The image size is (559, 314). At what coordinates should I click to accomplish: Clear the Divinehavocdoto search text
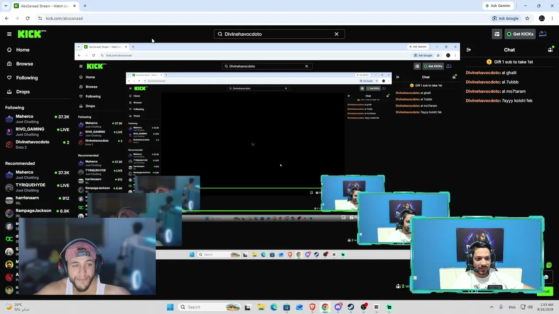(336, 34)
